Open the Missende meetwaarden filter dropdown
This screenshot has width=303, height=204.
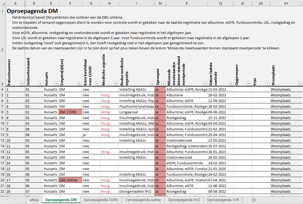pos(205,84)
